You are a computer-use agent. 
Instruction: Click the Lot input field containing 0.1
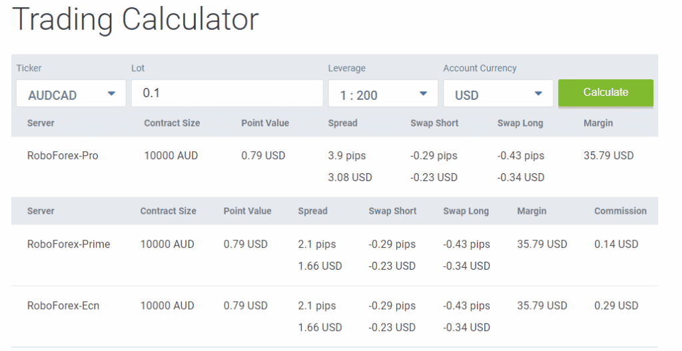click(226, 93)
